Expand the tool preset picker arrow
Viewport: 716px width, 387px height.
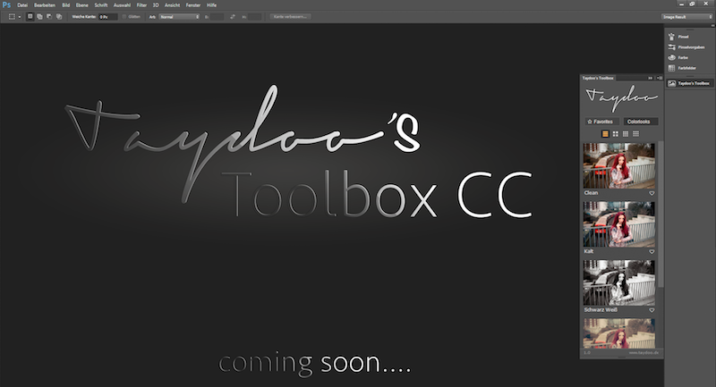coord(19,17)
